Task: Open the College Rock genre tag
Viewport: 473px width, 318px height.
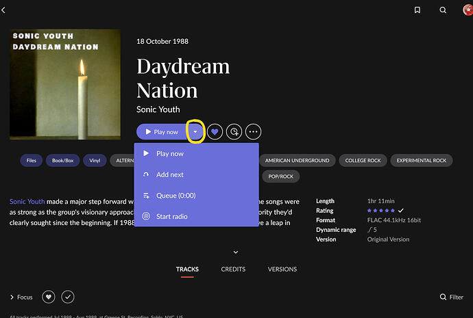Action: point(363,160)
